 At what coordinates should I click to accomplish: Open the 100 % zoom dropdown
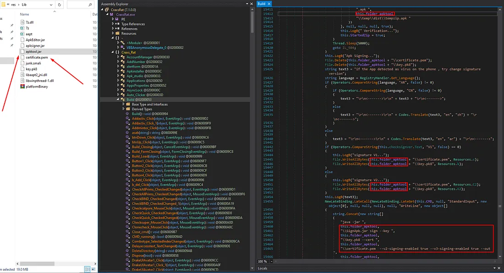coord(272,262)
